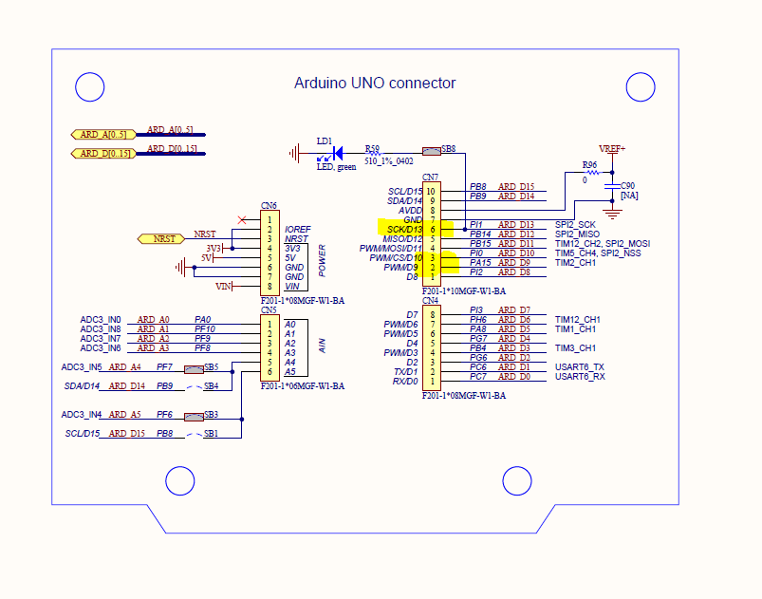Select the ground symbol beside CN6 GND pins
762x599 pixels.
pos(181,268)
